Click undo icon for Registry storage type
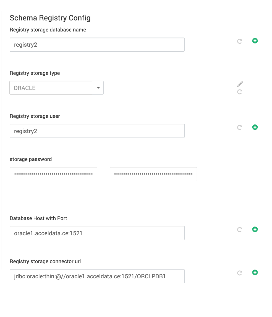Screen dimensions: 272x317 pyautogui.click(x=240, y=92)
